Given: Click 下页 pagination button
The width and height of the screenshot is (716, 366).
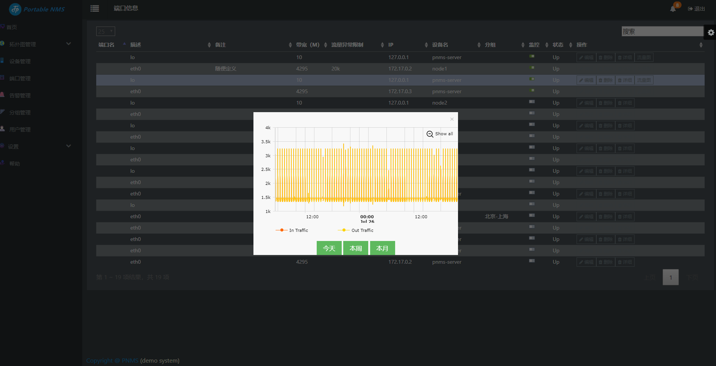Looking at the screenshot, I should pos(692,277).
